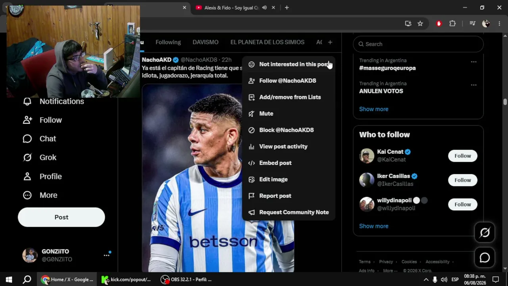Open the Chrome extensions puzzle icon

[x=452, y=23]
